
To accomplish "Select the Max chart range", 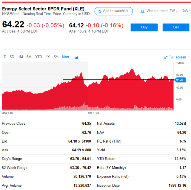I will click(x=65, y=57).
